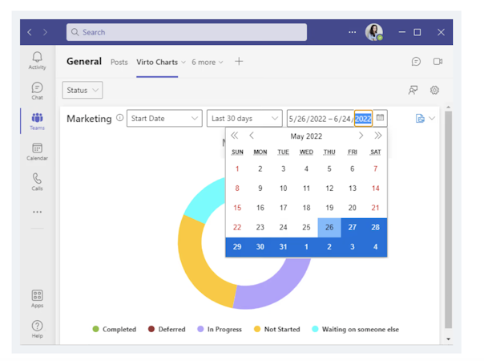Select May 27 in the calendar

click(353, 228)
